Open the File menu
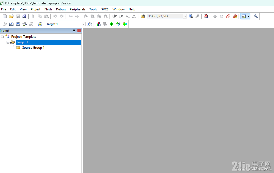 (x=4, y=9)
